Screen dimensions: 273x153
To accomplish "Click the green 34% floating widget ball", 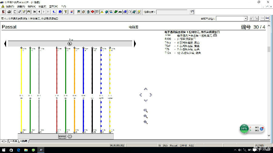I will coord(244,129).
